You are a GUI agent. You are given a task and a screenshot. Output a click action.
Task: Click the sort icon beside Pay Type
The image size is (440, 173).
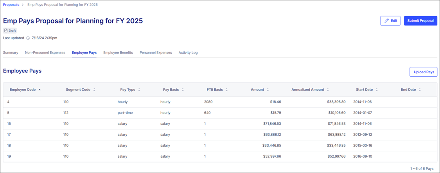pos(139,90)
